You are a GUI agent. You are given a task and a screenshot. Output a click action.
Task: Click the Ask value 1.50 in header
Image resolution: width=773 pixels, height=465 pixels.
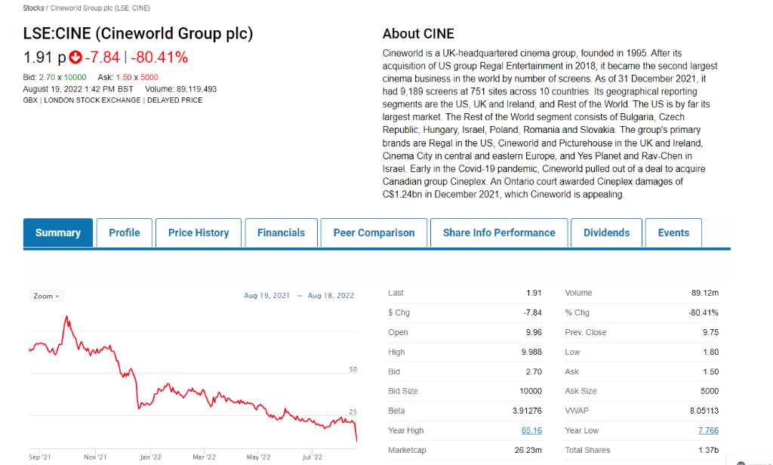[x=124, y=77]
